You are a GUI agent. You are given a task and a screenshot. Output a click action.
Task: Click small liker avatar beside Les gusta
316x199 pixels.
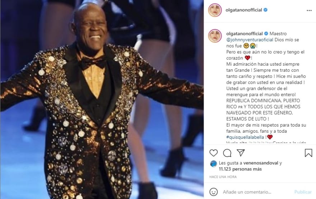[213, 164]
